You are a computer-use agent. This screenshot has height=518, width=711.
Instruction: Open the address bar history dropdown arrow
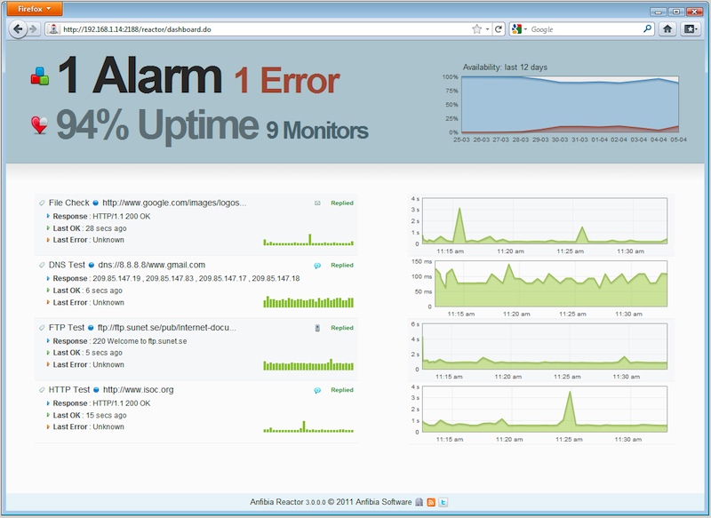[x=487, y=29]
